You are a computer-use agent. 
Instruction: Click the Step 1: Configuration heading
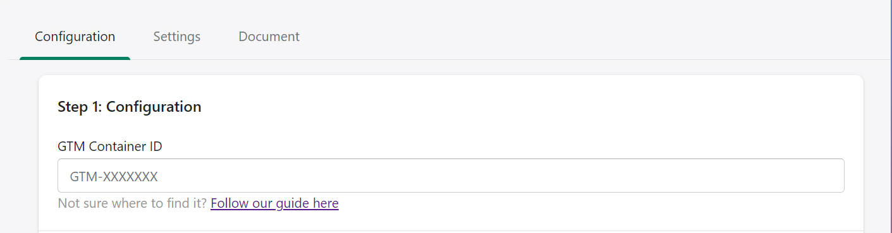pos(129,107)
